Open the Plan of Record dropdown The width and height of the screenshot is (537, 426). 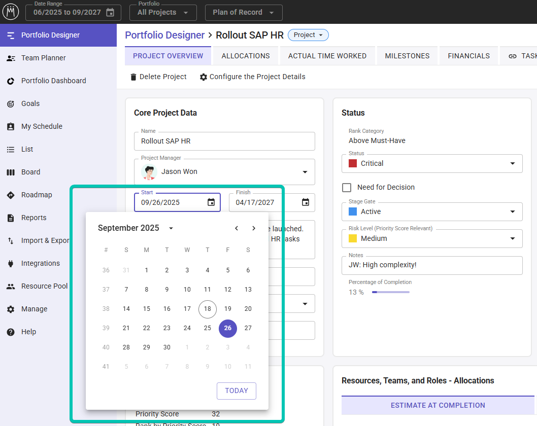(244, 12)
